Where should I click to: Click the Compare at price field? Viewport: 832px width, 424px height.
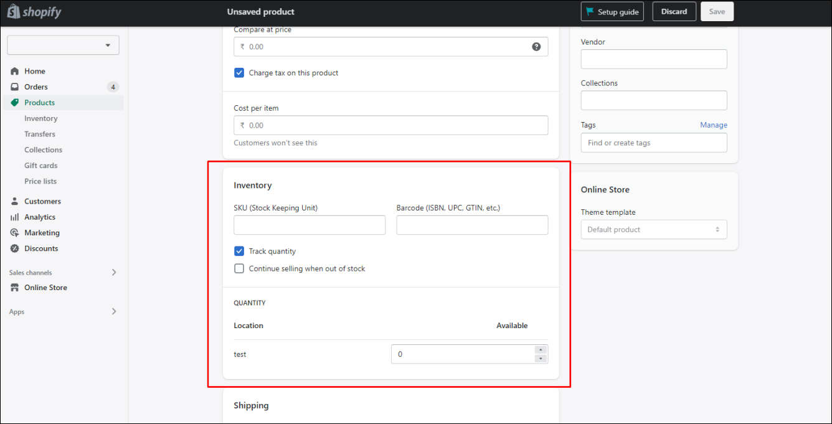[391, 47]
